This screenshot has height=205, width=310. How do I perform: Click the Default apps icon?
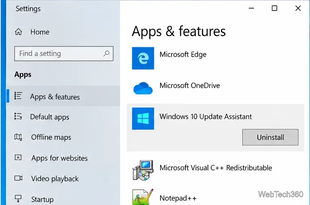click(x=18, y=116)
